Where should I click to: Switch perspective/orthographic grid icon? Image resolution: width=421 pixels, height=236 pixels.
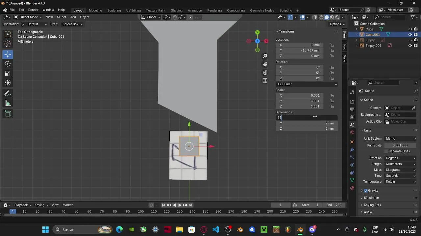coord(265,81)
